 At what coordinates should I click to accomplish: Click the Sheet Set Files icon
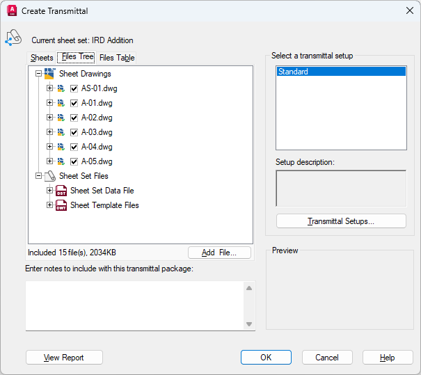click(x=49, y=177)
